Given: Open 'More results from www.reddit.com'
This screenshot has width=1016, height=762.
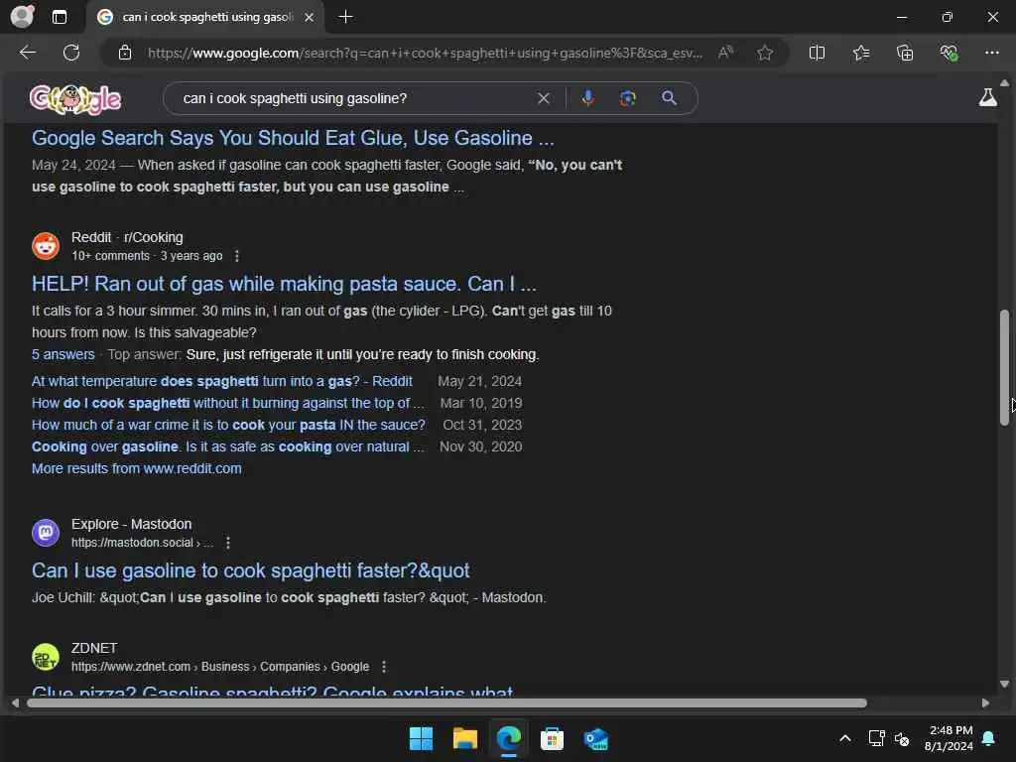Looking at the screenshot, I should tap(137, 468).
